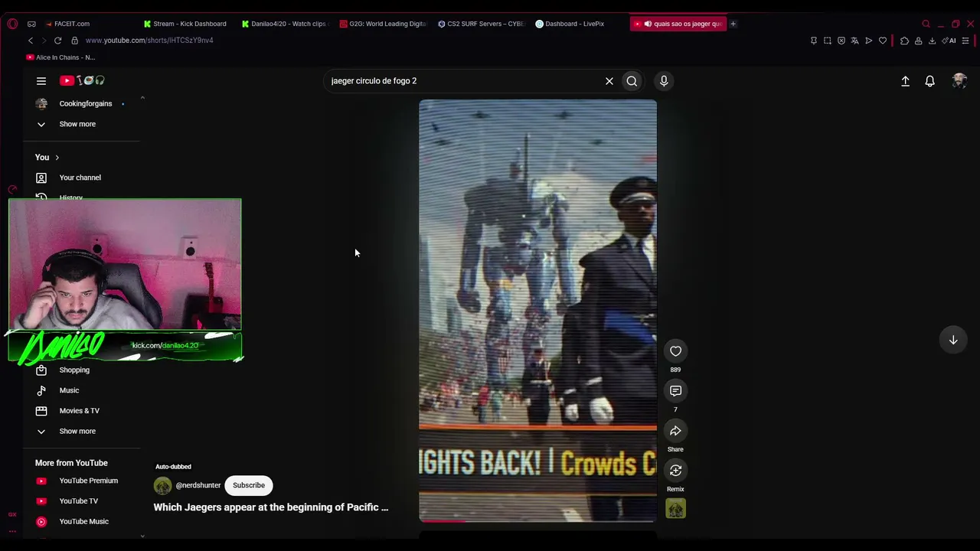Open the browser tab search magnifier
Viewport: 980px width, 551px height.
926,24
